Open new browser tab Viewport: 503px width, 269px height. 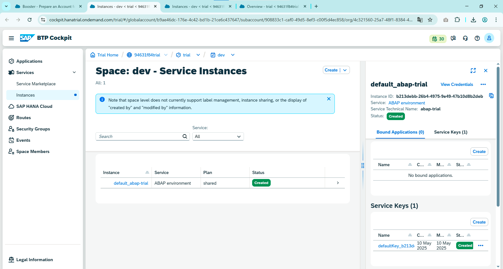click(316, 6)
